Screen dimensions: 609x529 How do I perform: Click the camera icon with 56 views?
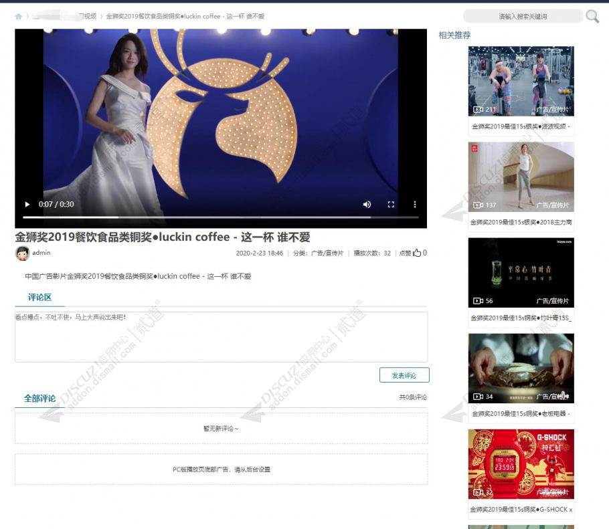tap(478, 301)
